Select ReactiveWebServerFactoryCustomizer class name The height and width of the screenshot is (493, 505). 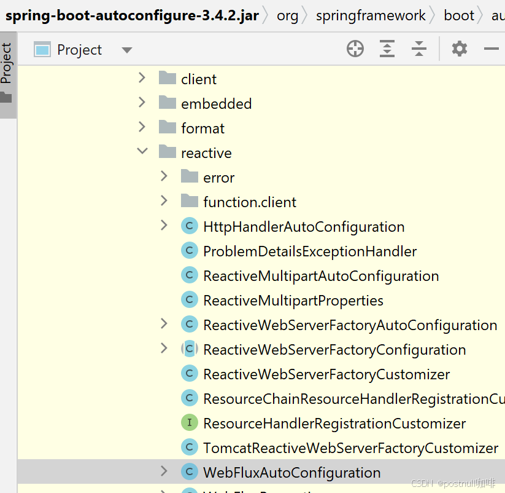pos(326,374)
